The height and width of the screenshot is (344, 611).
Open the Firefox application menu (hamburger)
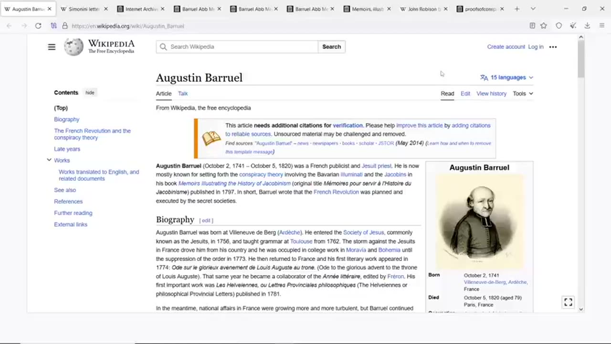tap(602, 26)
